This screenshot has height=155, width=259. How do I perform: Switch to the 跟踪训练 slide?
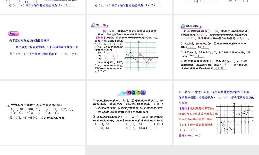[216, 48]
